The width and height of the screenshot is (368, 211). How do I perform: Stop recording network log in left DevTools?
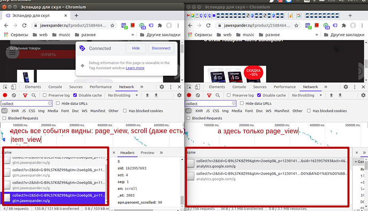5,95
